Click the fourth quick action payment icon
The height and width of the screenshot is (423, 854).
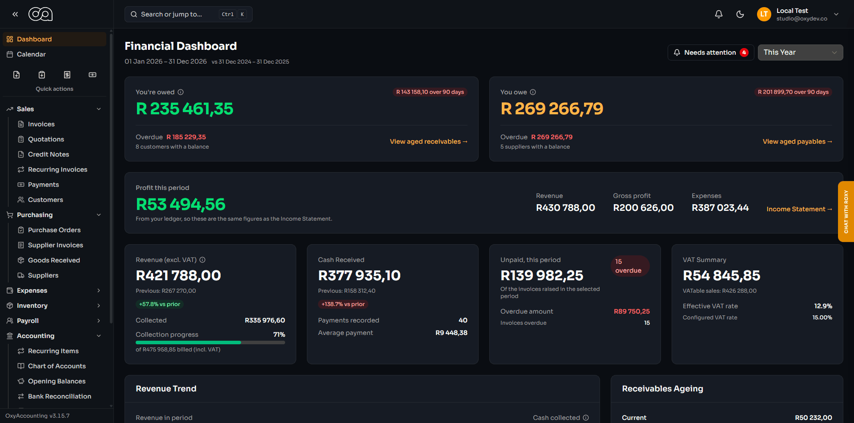coord(93,75)
